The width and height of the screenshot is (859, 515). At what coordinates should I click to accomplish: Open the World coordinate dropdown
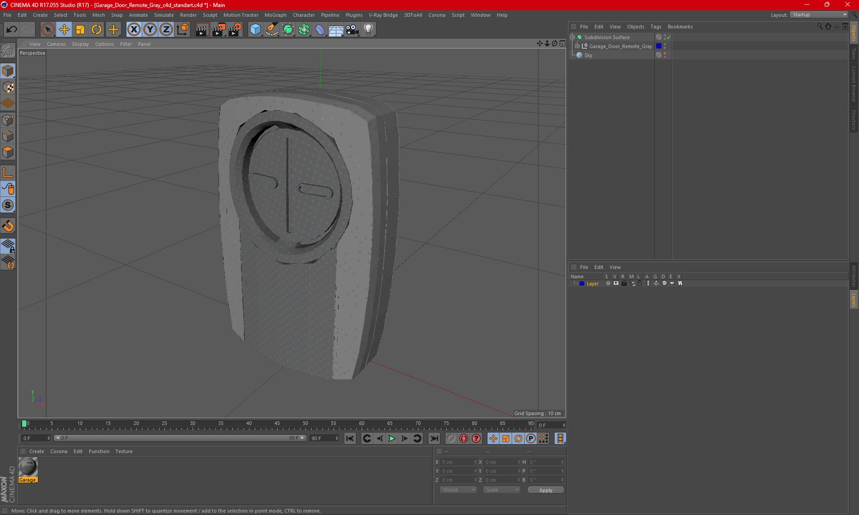458,490
